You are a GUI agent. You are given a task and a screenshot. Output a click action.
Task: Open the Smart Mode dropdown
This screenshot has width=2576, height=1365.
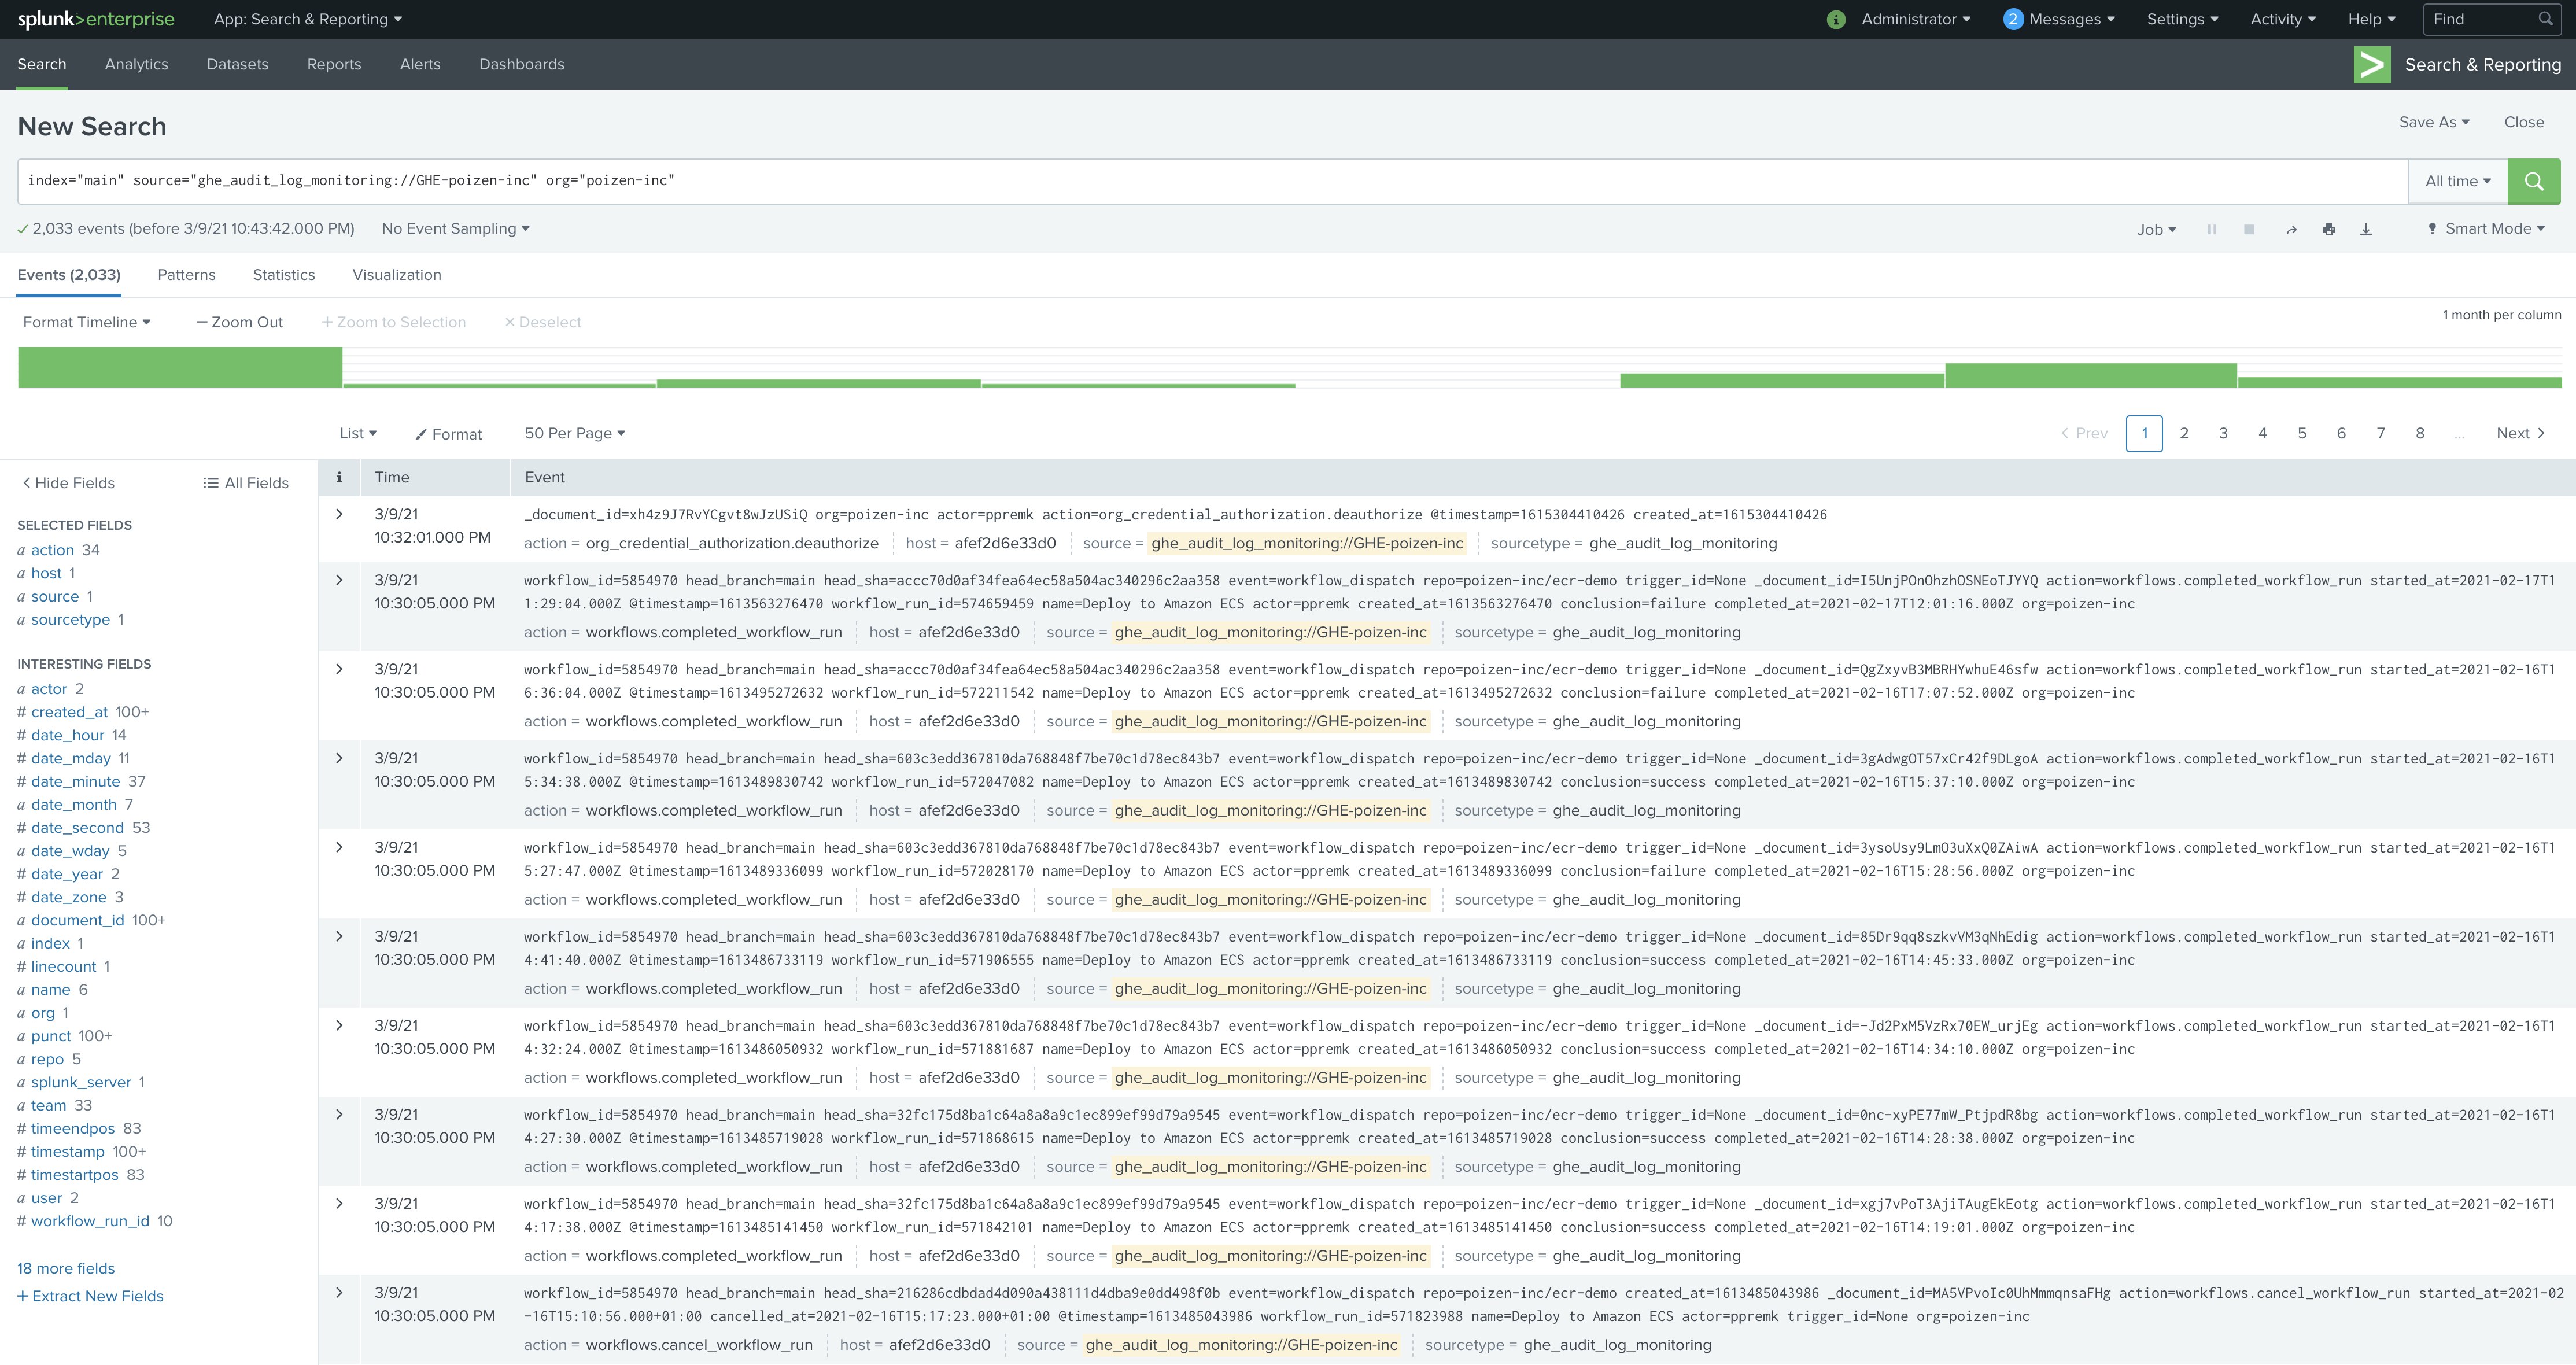[x=2487, y=229]
